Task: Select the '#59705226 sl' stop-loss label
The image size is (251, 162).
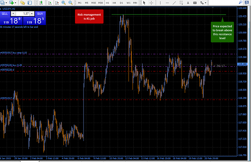Action: point(7,70)
